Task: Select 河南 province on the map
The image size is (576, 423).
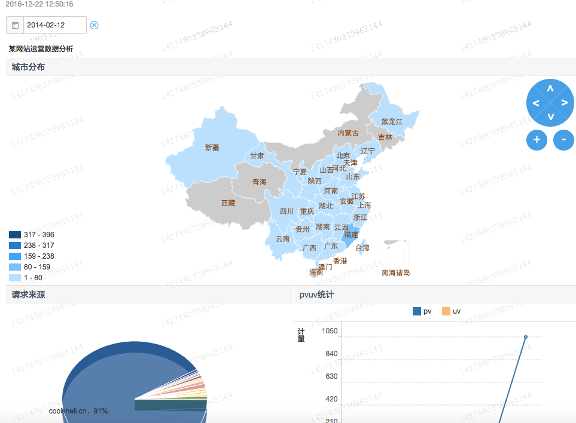Action: 331,191
